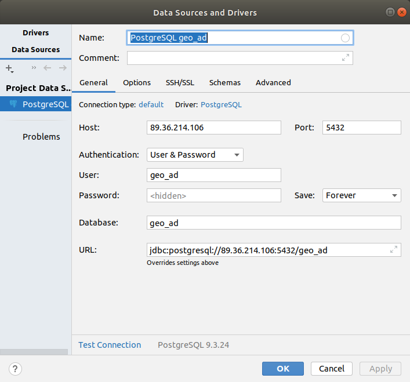Click the help question mark icon

[16, 369]
